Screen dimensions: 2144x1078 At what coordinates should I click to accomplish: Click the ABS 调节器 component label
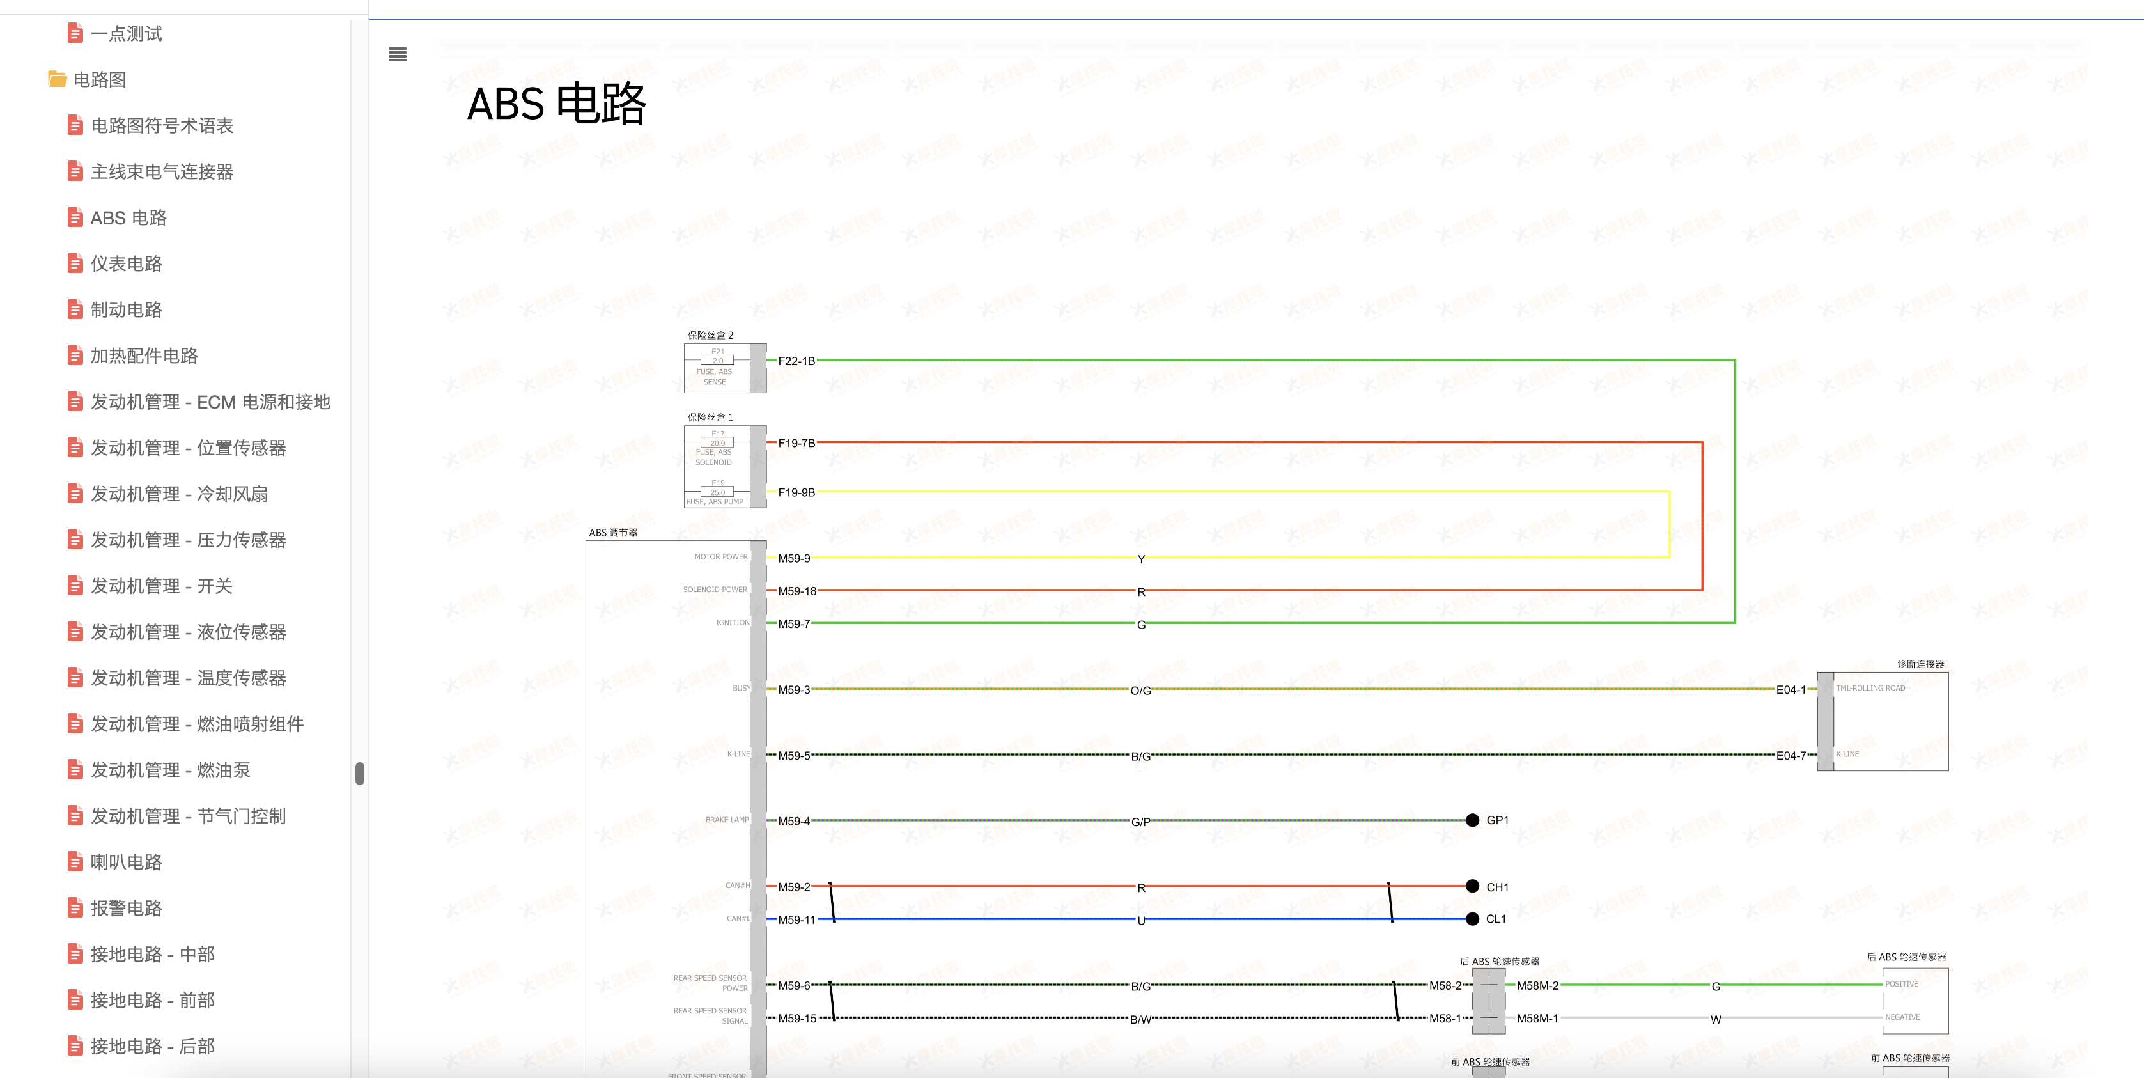pos(614,533)
